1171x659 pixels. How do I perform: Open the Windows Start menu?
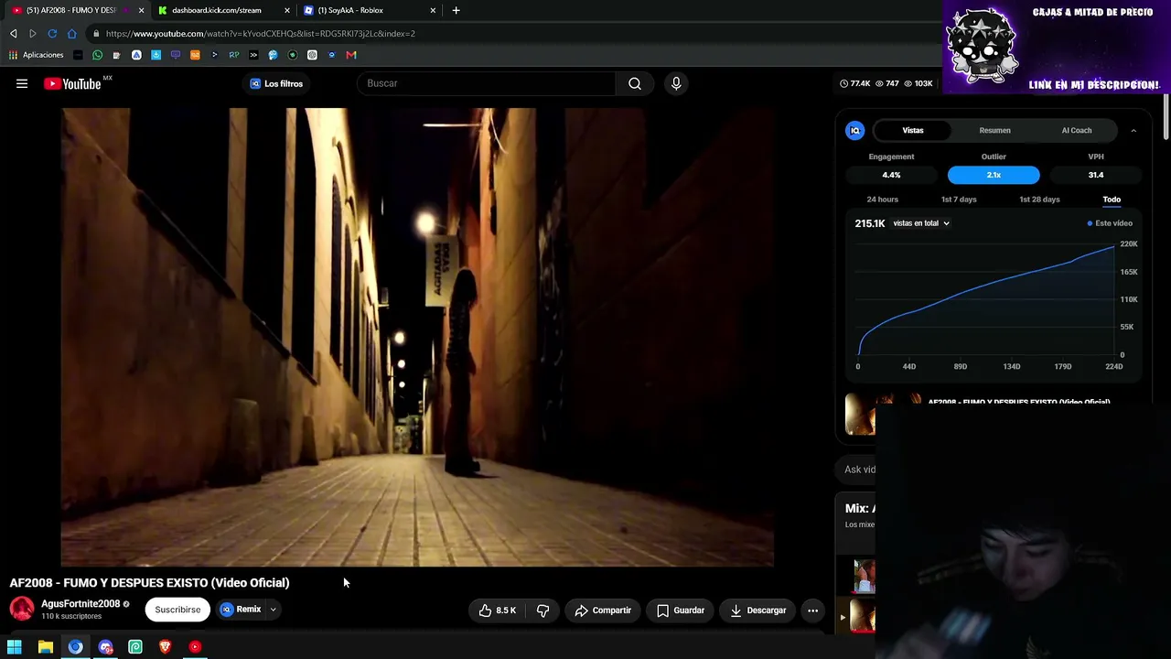click(15, 647)
